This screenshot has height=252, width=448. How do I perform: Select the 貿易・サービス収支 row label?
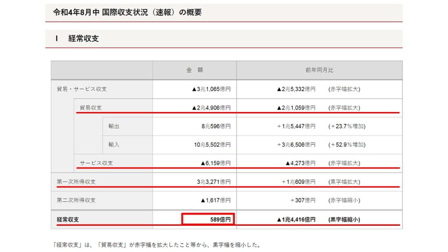[82, 89]
